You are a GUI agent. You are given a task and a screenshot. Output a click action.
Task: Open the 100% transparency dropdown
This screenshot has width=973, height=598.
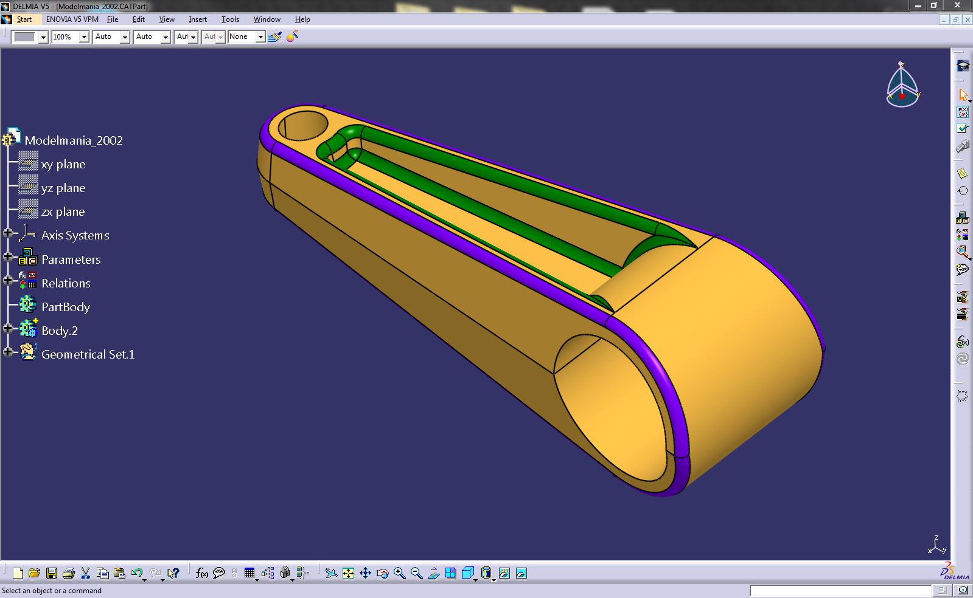(x=85, y=37)
